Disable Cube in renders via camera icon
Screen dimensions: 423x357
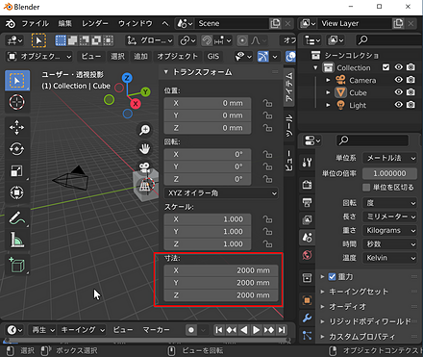point(411,92)
